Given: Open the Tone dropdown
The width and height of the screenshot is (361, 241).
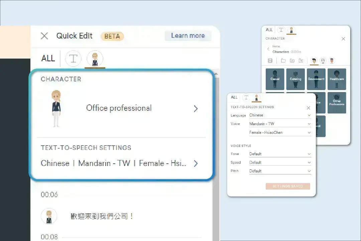Looking at the screenshot, I should pyautogui.click(x=280, y=154).
